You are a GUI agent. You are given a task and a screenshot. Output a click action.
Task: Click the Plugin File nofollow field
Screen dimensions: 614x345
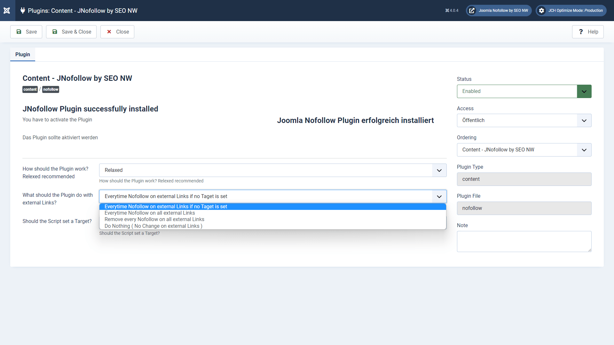[524, 208]
